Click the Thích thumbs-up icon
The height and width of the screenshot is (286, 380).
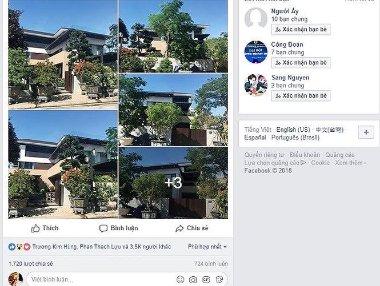tap(35, 228)
